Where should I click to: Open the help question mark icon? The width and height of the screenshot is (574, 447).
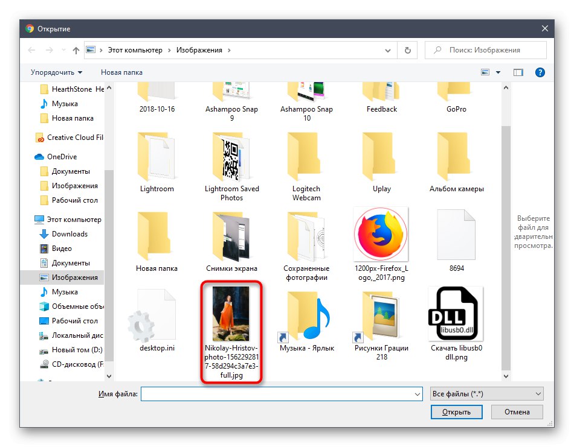540,72
